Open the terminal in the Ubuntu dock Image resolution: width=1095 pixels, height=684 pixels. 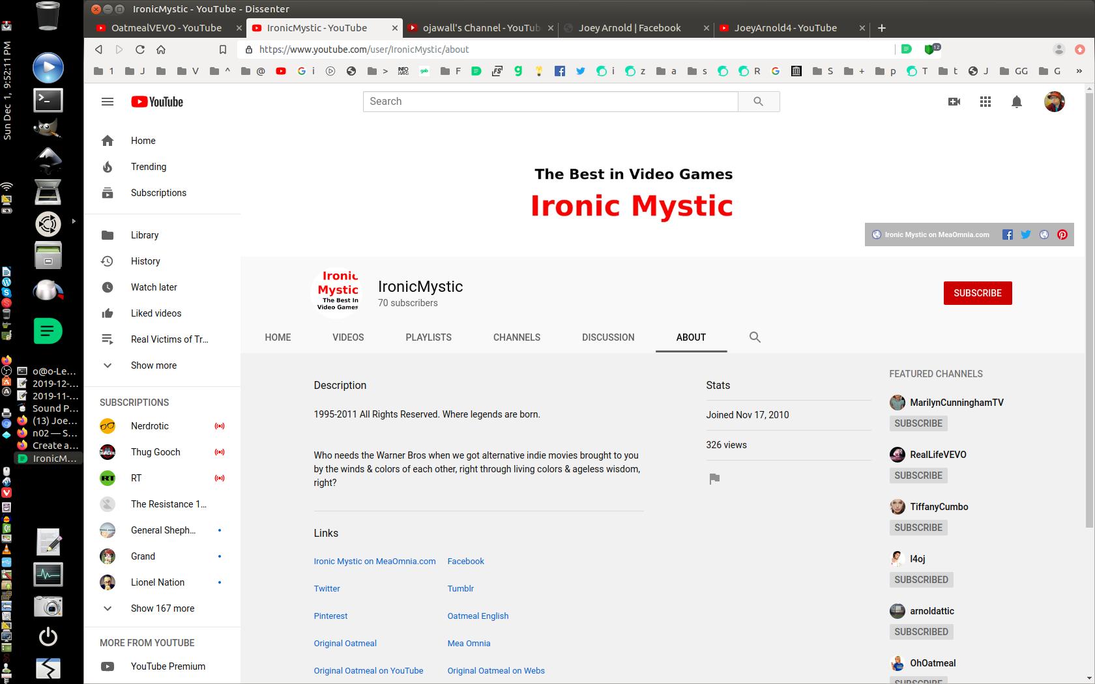48,100
